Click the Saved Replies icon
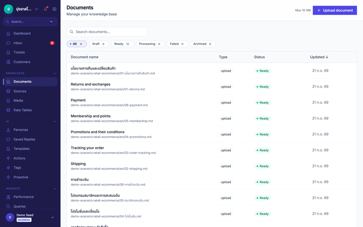Viewport: 363px width, 227px height. 9,139
